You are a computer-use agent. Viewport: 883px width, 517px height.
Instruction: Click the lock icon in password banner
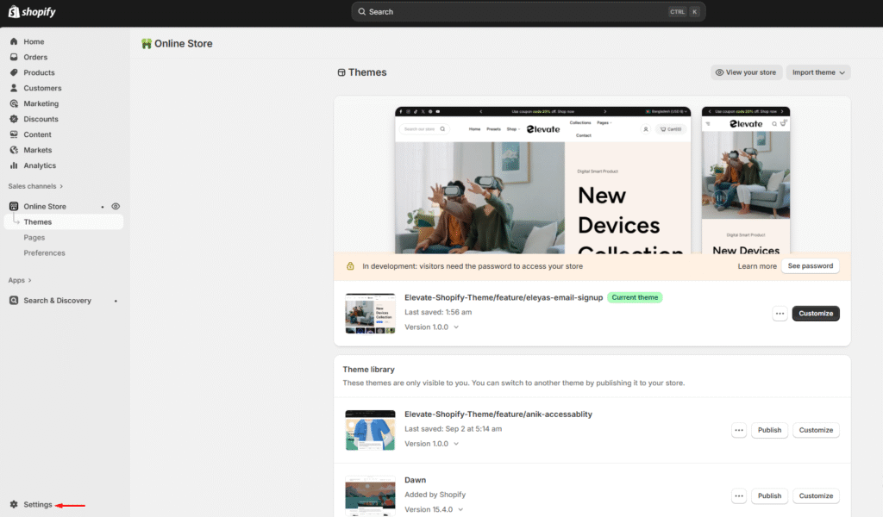tap(350, 266)
